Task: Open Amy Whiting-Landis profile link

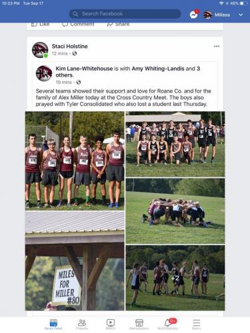Action: [158, 69]
